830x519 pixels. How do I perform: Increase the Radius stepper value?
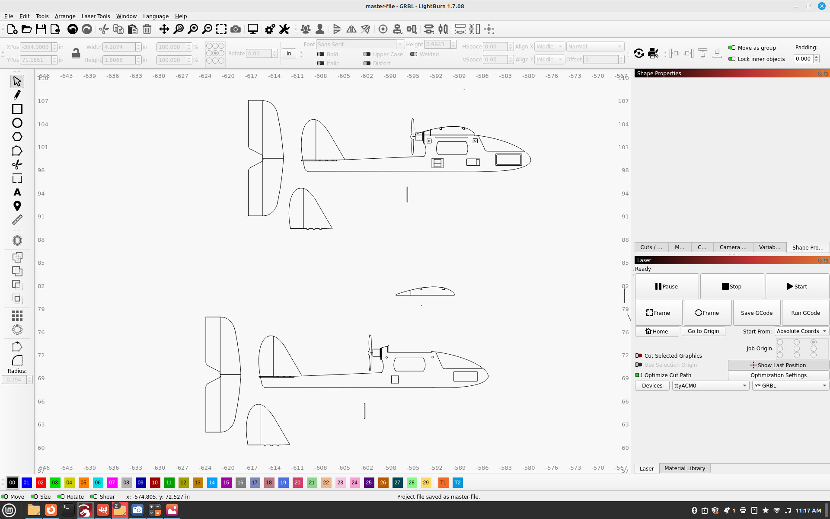click(29, 378)
